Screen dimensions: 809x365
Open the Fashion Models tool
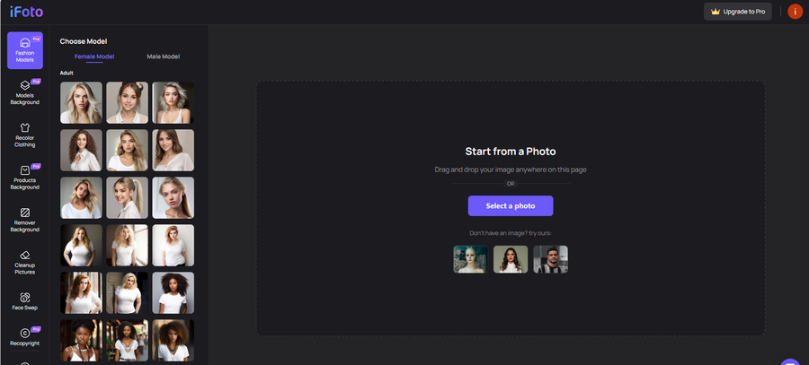[25, 50]
